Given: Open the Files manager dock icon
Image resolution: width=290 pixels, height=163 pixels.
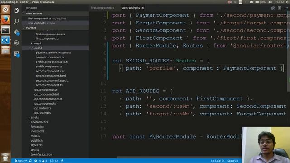Looking at the screenshot, I should tap(5, 50).
